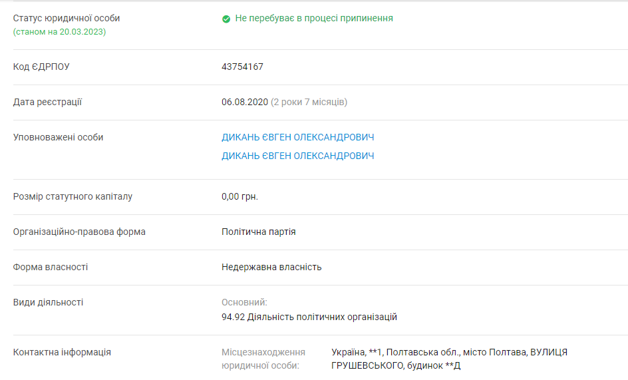628x380 pixels.
Task: Click the registration date 06.08.2020
Action: pos(244,102)
